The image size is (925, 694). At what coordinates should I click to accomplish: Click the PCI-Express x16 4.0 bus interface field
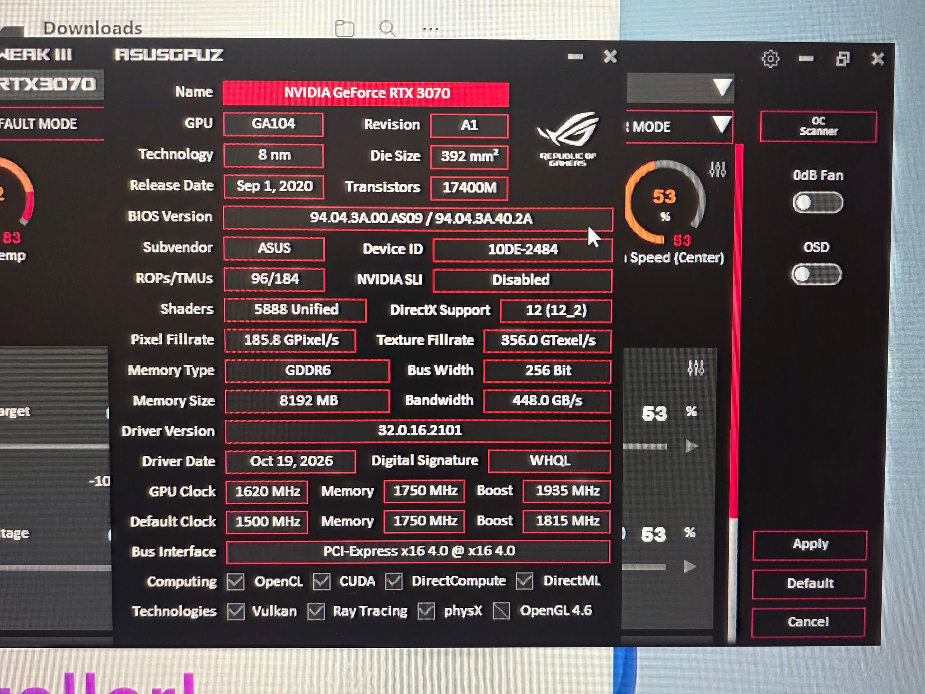(418, 552)
